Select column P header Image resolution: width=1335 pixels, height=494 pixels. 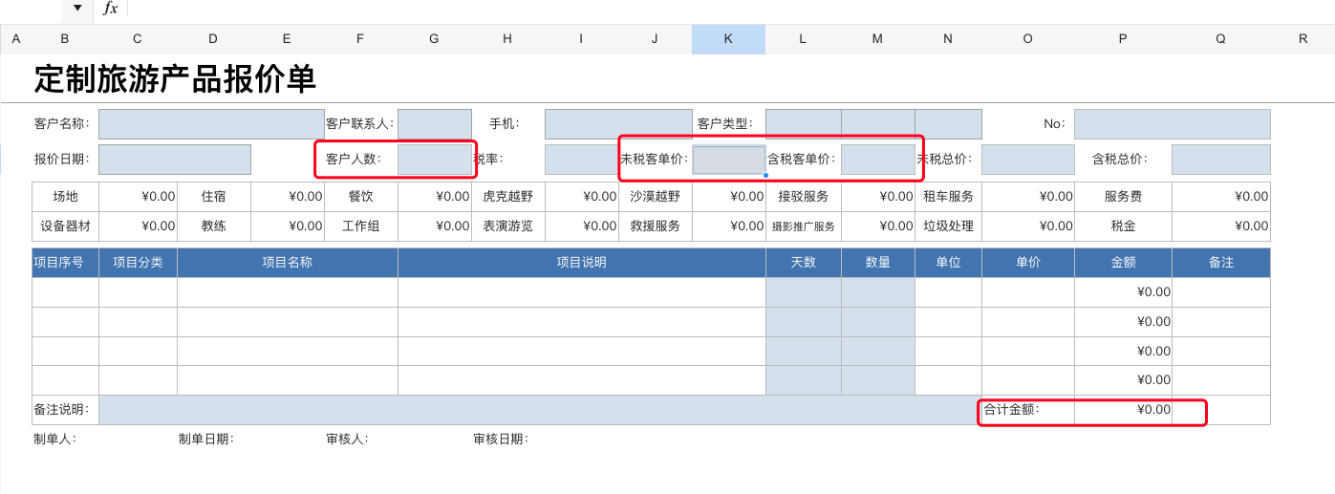[x=1123, y=39]
